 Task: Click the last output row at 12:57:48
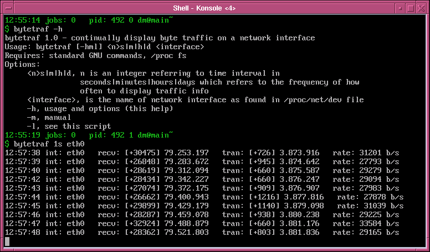pyautogui.click(x=202, y=232)
